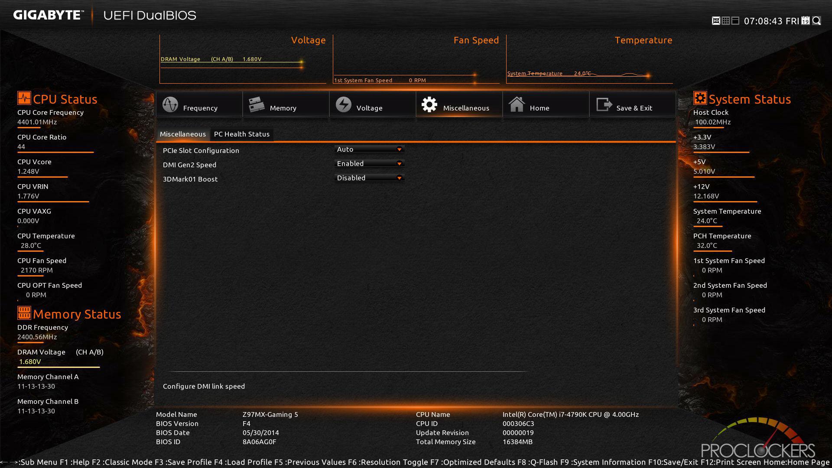Click the Memory tab icon

tap(257, 104)
